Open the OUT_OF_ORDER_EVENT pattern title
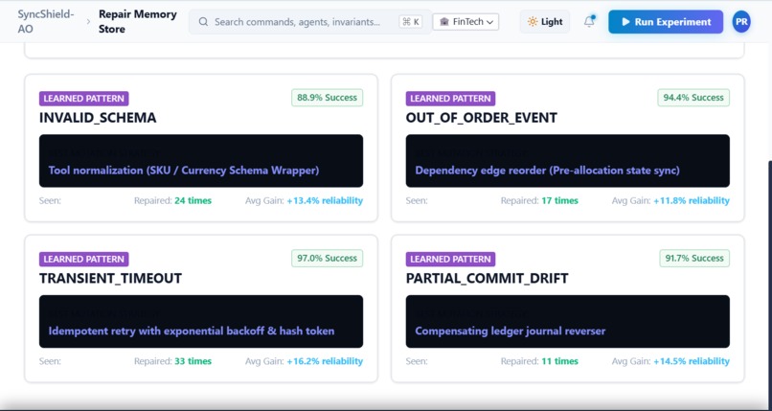The width and height of the screenshot is (772, 411). pyautogui.click(x=481, y=118)
